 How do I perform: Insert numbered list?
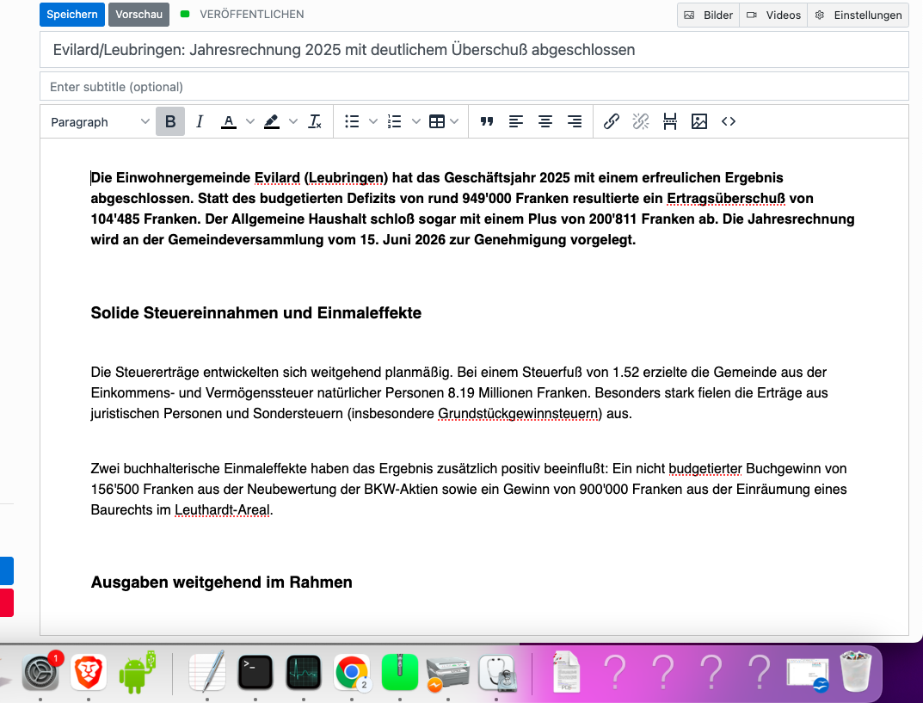394,121
